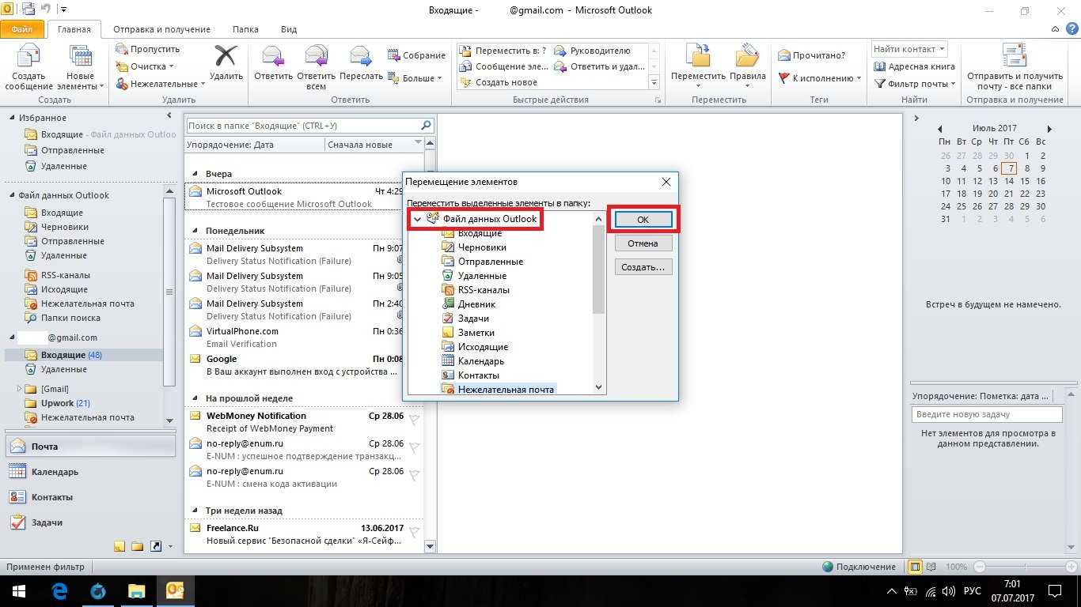
Task: Click the Reply icon
Action: point(273,56)
